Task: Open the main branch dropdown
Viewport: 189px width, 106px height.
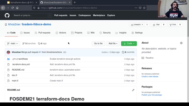Action: click(12, 44)
